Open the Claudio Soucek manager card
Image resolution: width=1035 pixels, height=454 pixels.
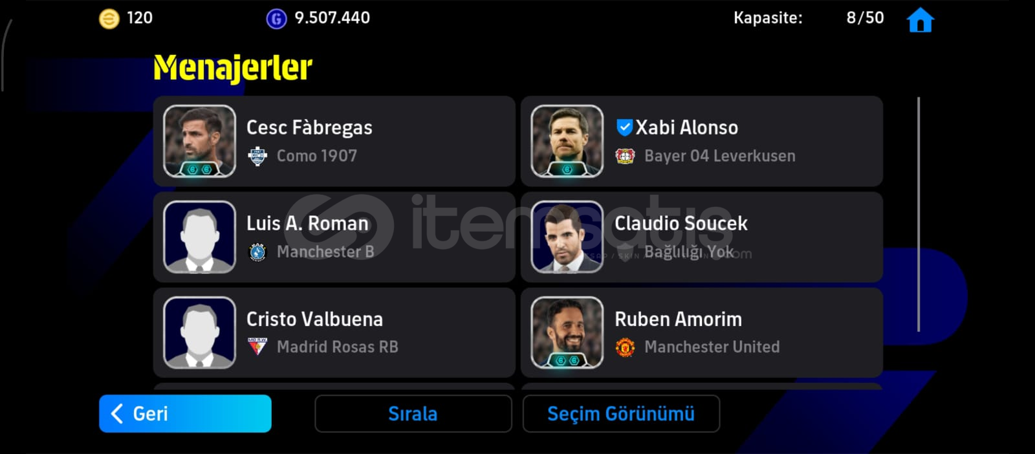point(702,237)
